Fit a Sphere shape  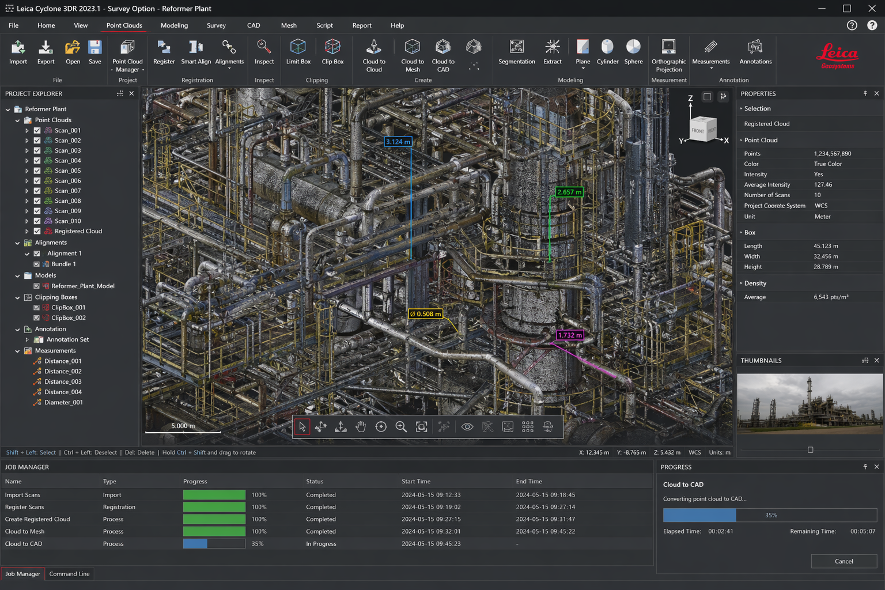[x=633, y=52]
